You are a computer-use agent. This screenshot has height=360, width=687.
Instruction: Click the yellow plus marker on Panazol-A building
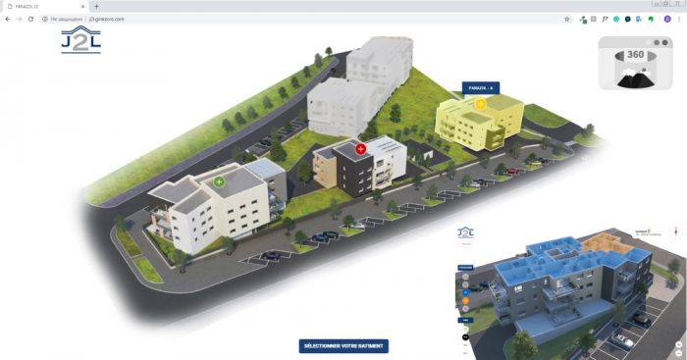pyautogui.click(x=480, y=104)
